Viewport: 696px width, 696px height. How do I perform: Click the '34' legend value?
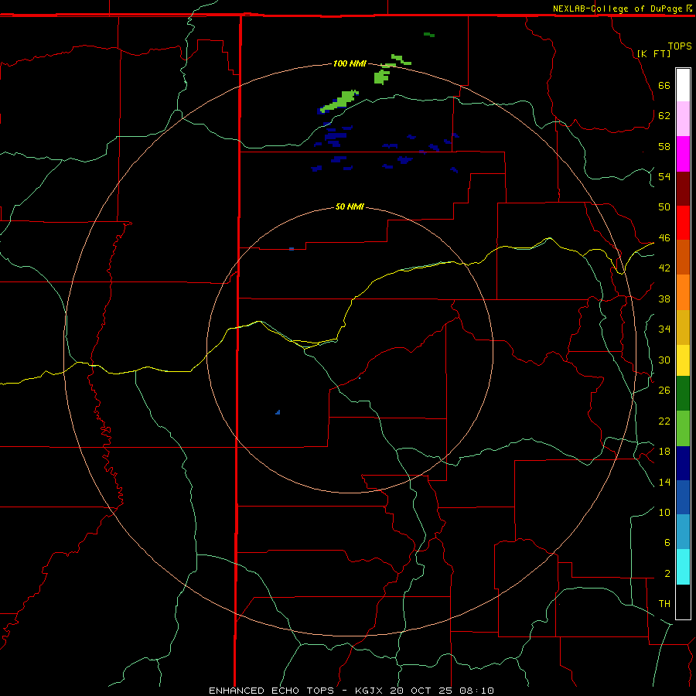[664, 329]
